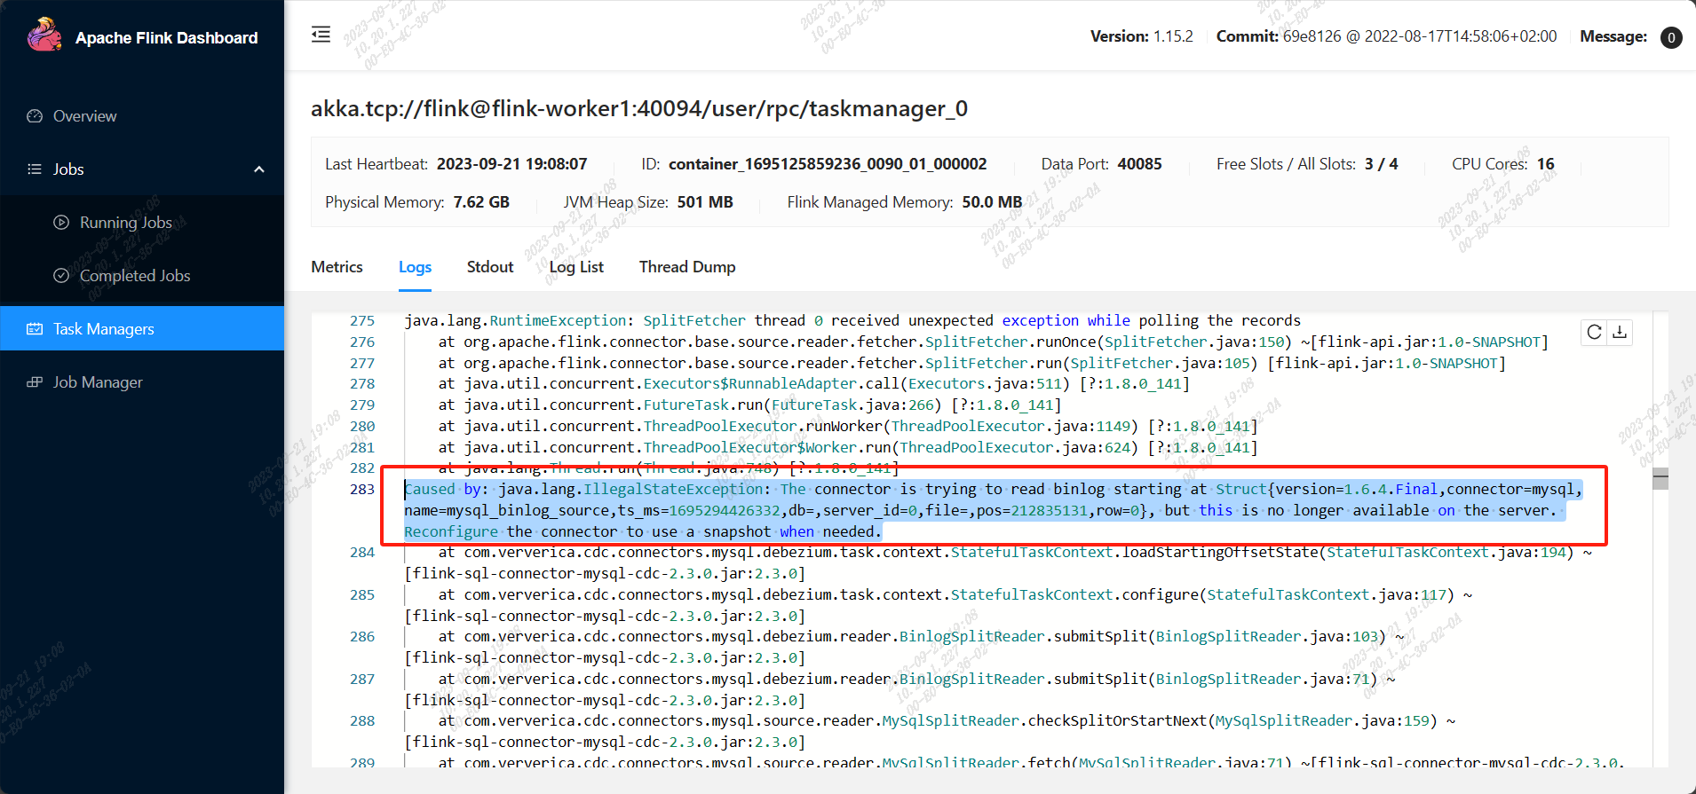The width and height of the screenshot is (1696, 794).
Task: Collapse the Jobs submenu chevron
Action: (259, 169)
